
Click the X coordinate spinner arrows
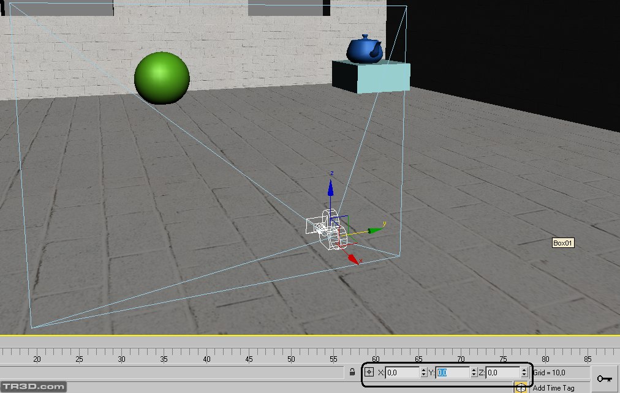pyautogui.click(x=423, y=372)
